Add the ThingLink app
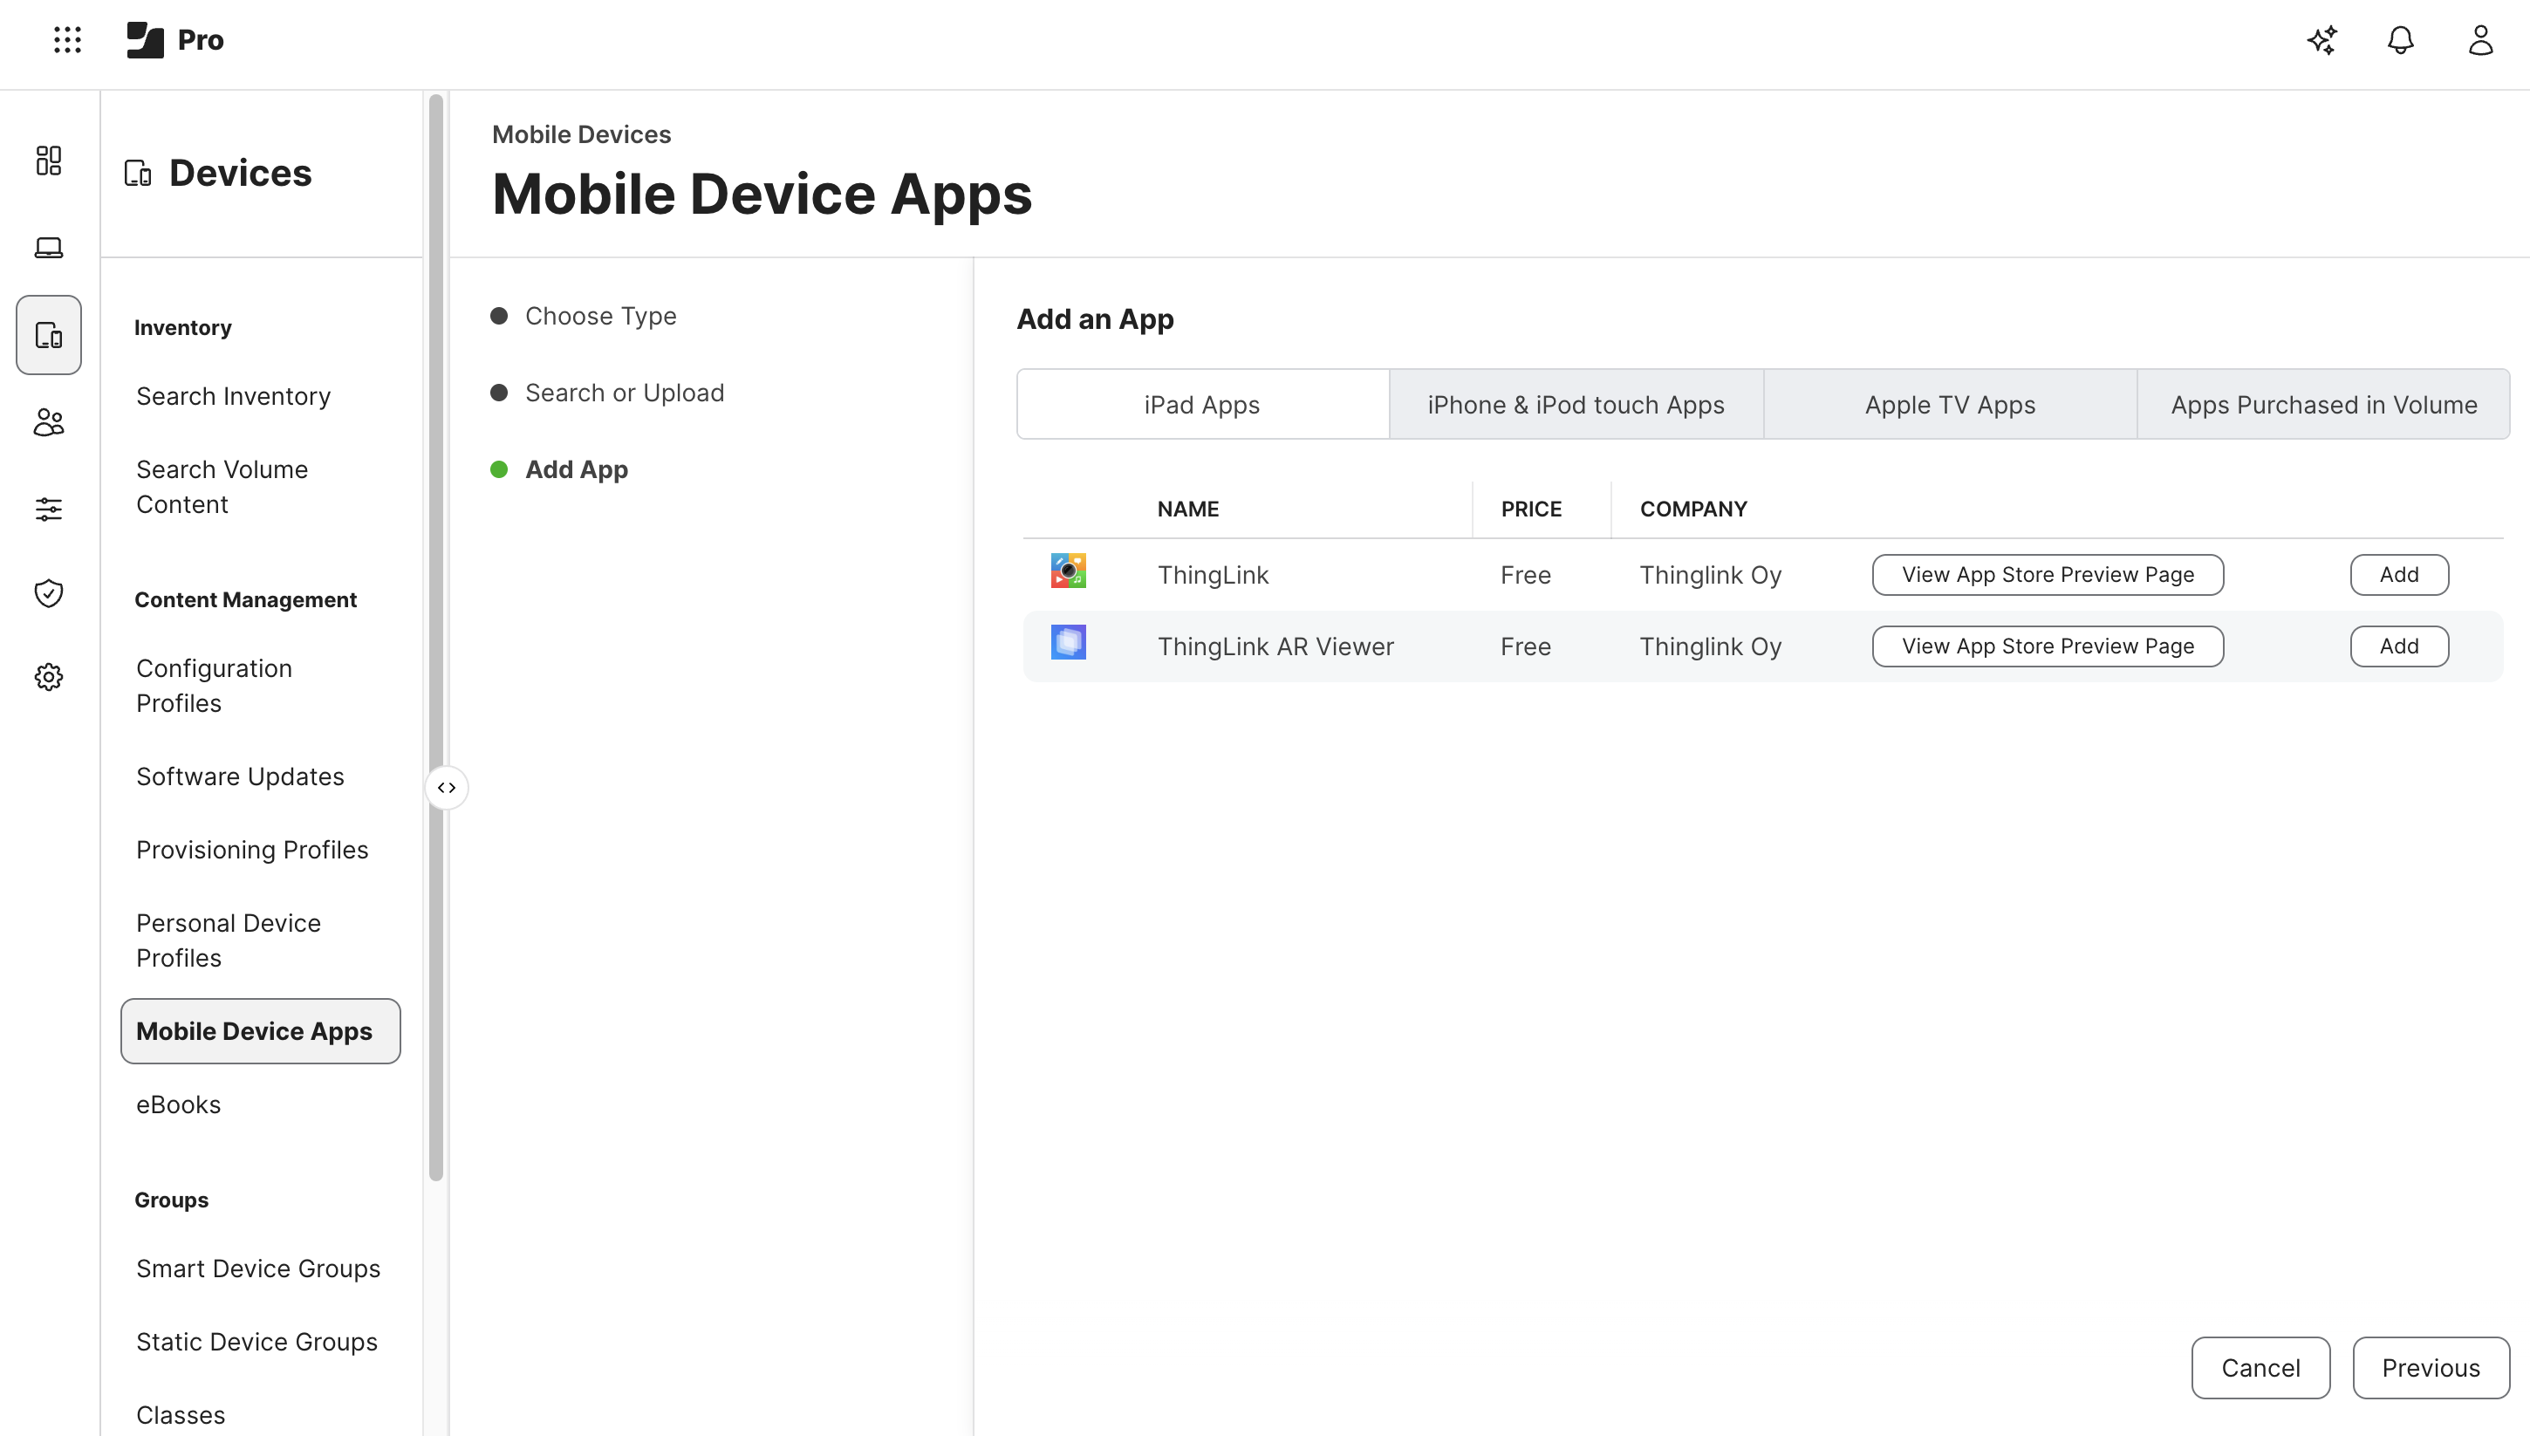2530x1436 pixels. pos(2398,575)
